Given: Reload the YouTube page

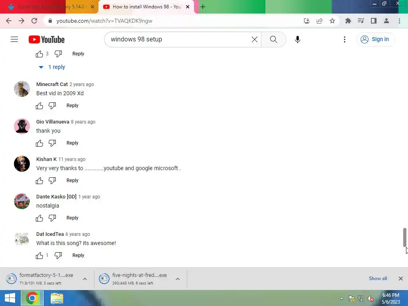Looking at the screenshot, I should click(34, 21).
